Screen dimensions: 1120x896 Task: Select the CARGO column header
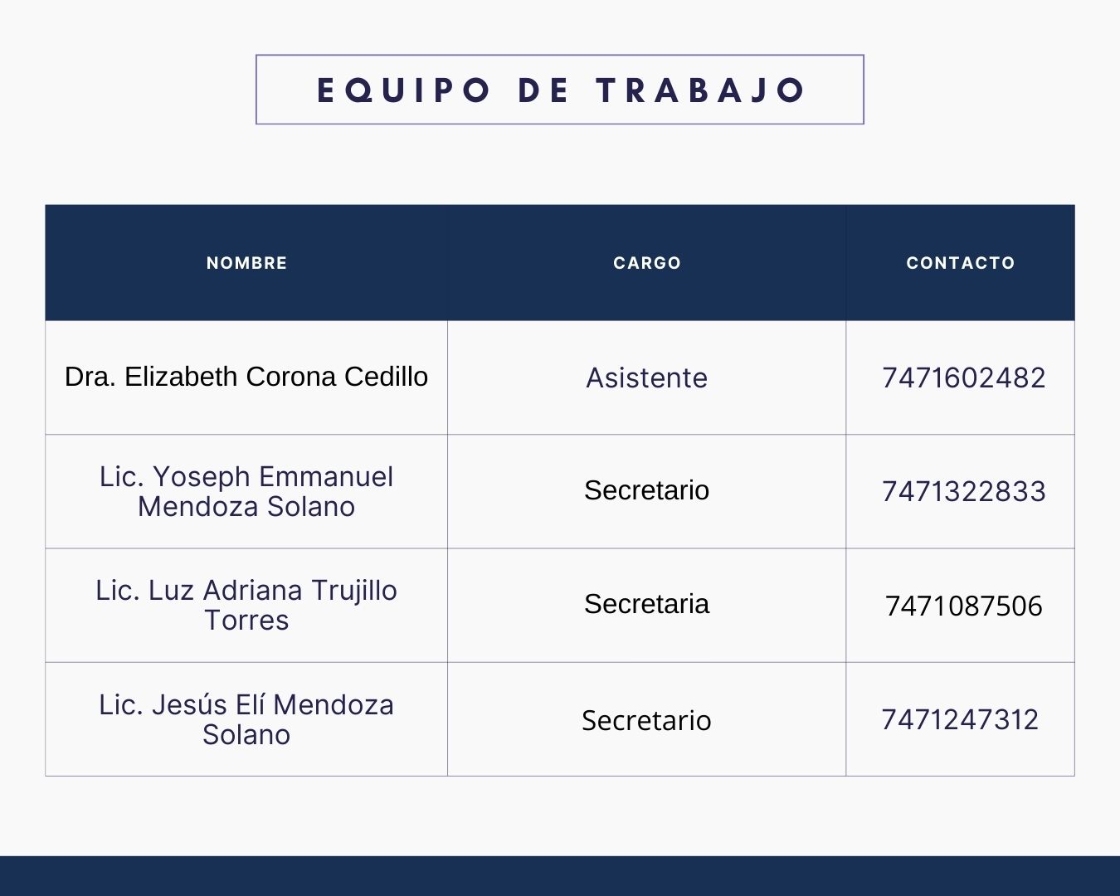point(647,263)
